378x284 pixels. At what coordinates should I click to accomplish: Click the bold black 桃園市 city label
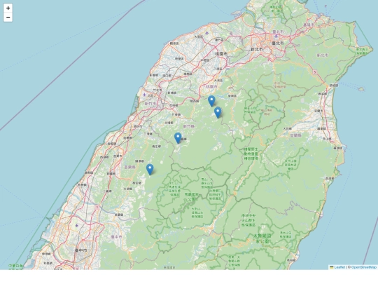point(221,54)
